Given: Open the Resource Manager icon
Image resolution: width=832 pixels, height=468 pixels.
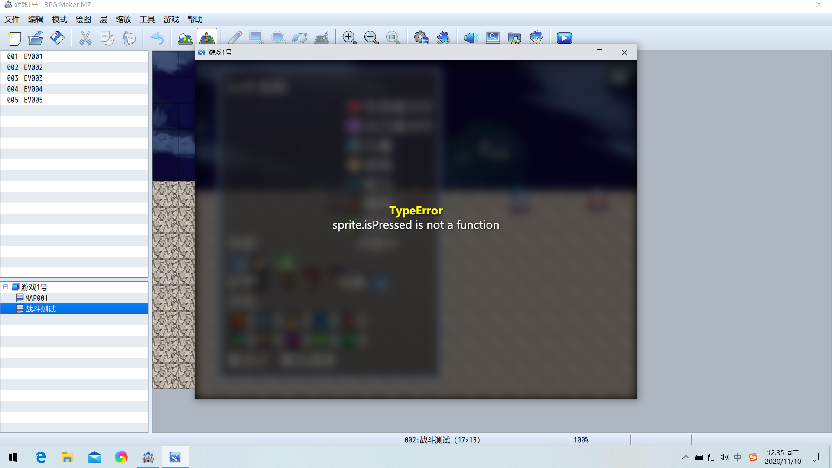Looking at the screenshot, I should pyautogui.click(x=514, y=38).
